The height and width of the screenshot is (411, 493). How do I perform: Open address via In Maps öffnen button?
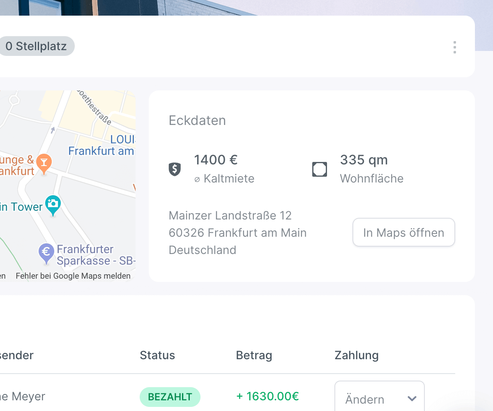pos(403,233)
